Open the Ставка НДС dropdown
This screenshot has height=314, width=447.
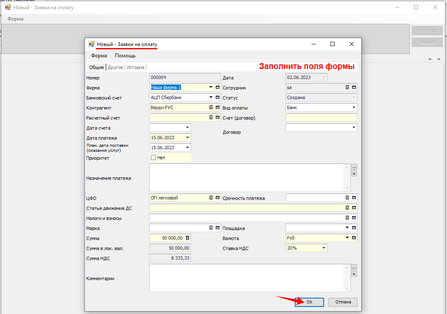point(323,248)
